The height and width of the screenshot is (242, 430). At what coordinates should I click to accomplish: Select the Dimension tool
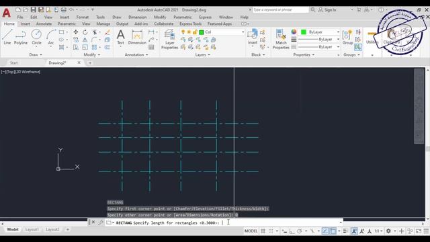(x=137, y=37)
